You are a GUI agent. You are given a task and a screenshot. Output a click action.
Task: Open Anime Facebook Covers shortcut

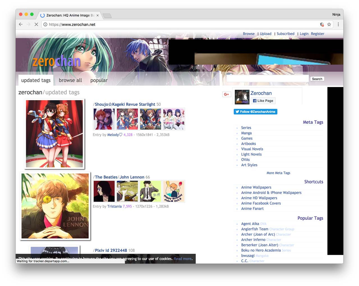261,203
